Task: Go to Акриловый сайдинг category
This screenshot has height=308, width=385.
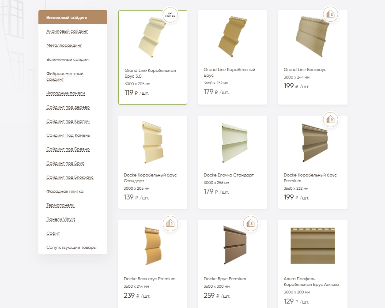Action: point(67,31)
